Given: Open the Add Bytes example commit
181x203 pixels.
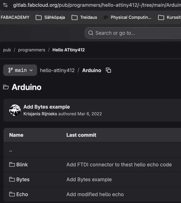Looking at the screenshot, I should coord(46,107).
